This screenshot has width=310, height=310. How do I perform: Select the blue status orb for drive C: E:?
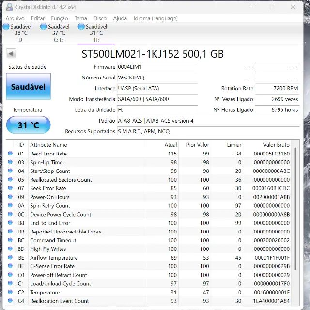pyautogui.click(x=44, y=26)
